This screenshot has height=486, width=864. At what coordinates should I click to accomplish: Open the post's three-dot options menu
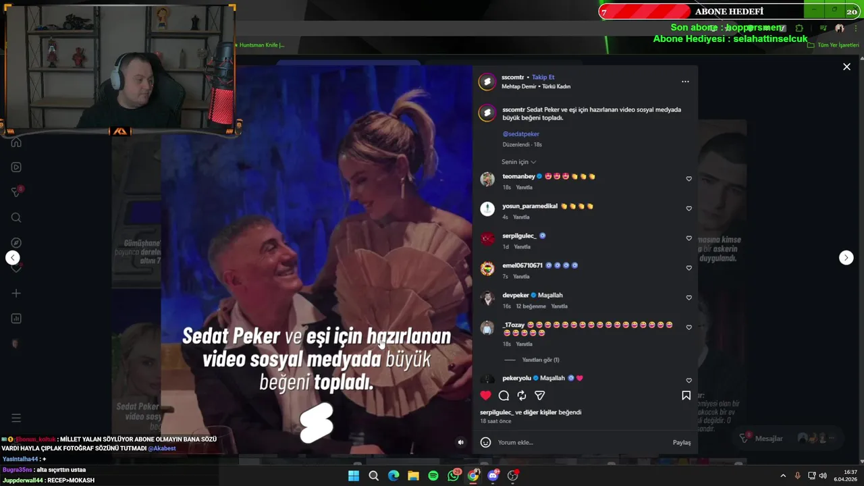click(x=685, y=82)
